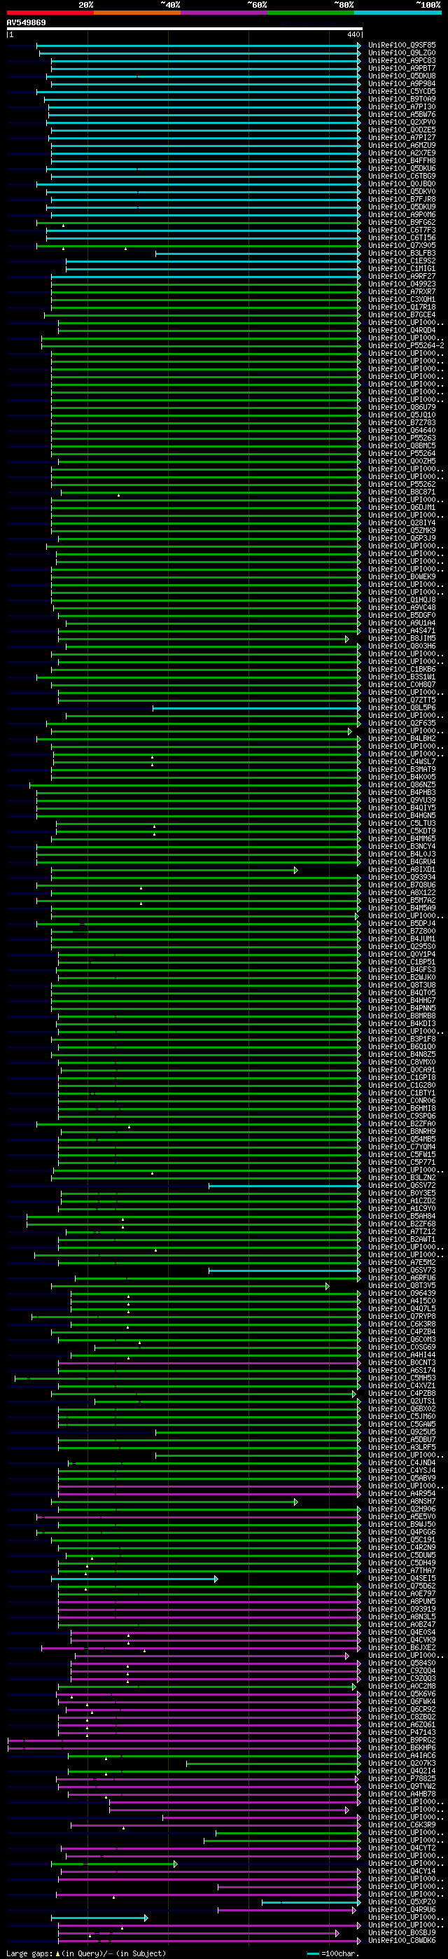Select the UniRef100_Q6SV72 label
The height and width of the screenshot is (1959, 448).
402,1186
